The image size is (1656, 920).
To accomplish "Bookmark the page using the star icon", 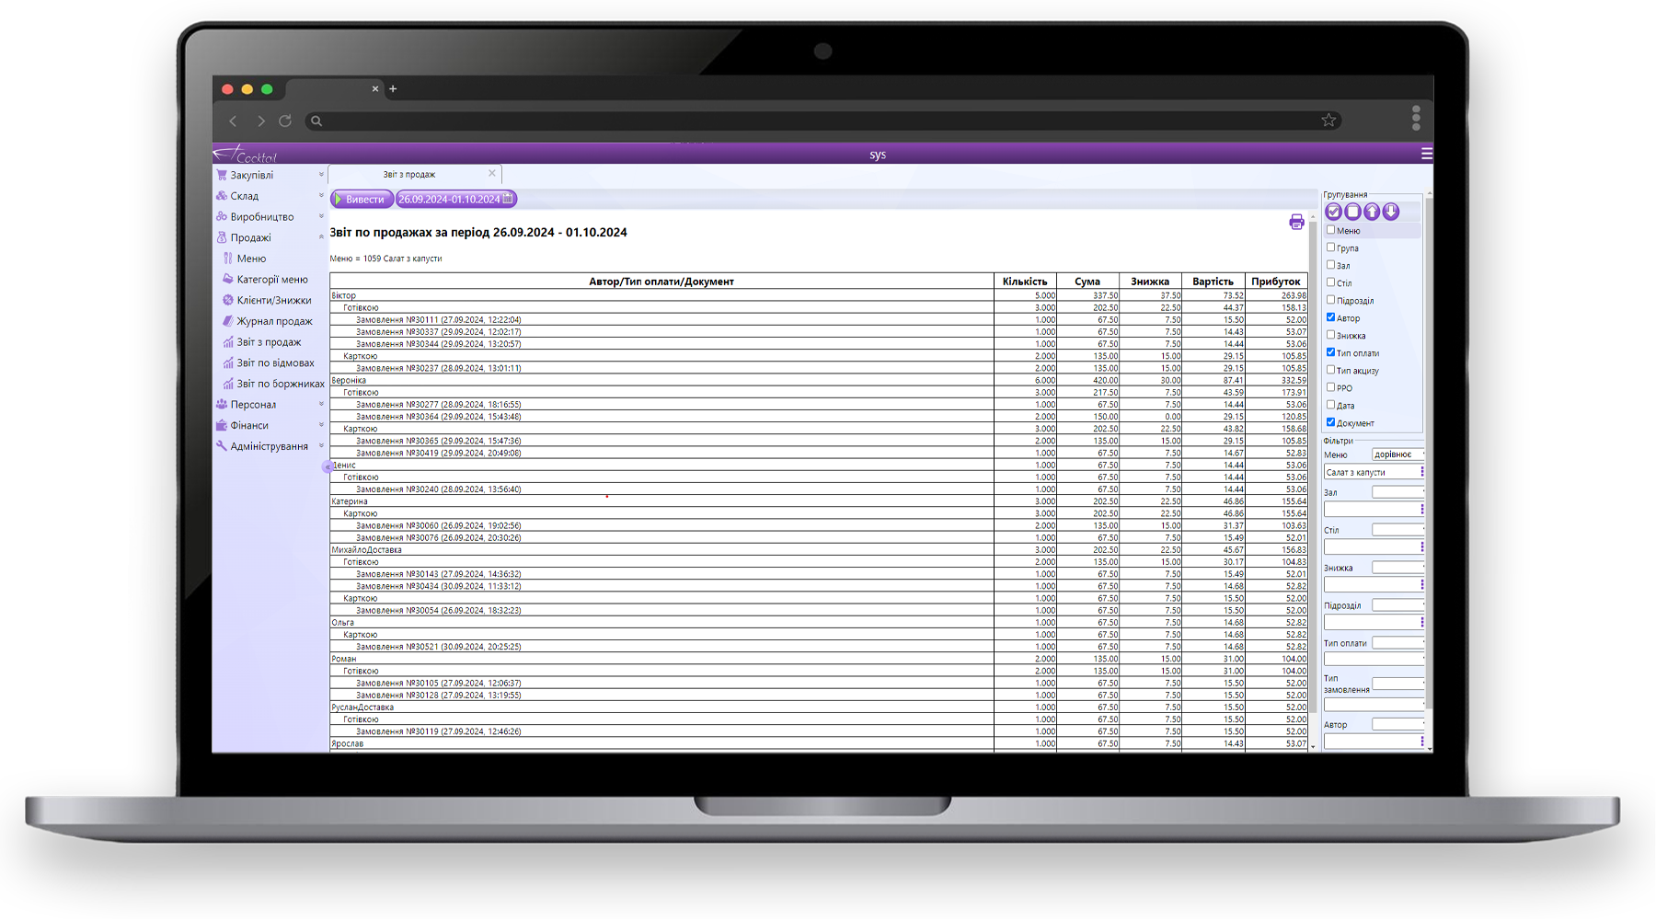I will [x=1328, y=121].
